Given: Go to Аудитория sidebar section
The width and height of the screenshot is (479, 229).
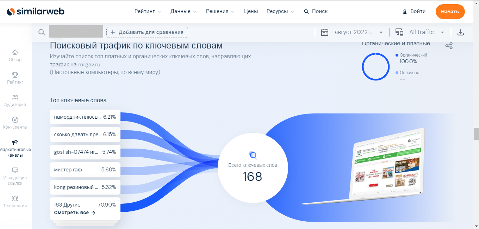Looking at the screenshot, I should point(15,100).
